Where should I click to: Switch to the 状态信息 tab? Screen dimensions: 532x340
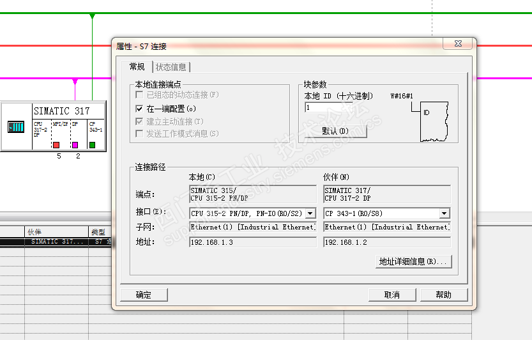[x=171, y=67]
